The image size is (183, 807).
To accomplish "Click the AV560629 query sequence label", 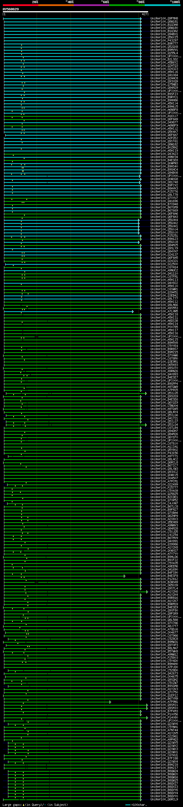I will click(x=11, y=9).
